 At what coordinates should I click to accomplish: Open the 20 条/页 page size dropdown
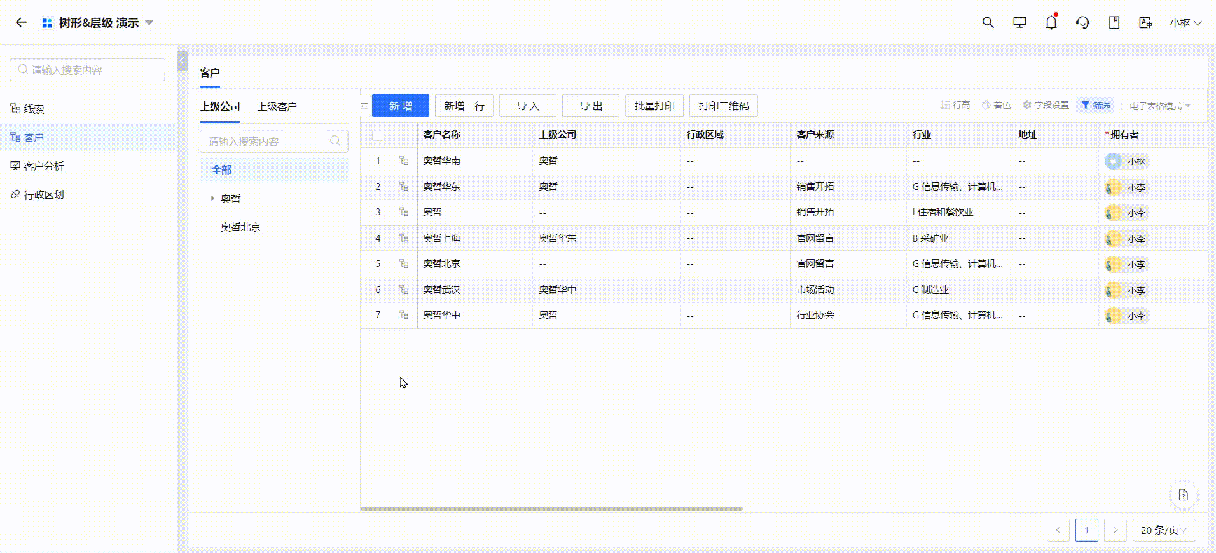pyautogui.click(x=1164, y=530)
